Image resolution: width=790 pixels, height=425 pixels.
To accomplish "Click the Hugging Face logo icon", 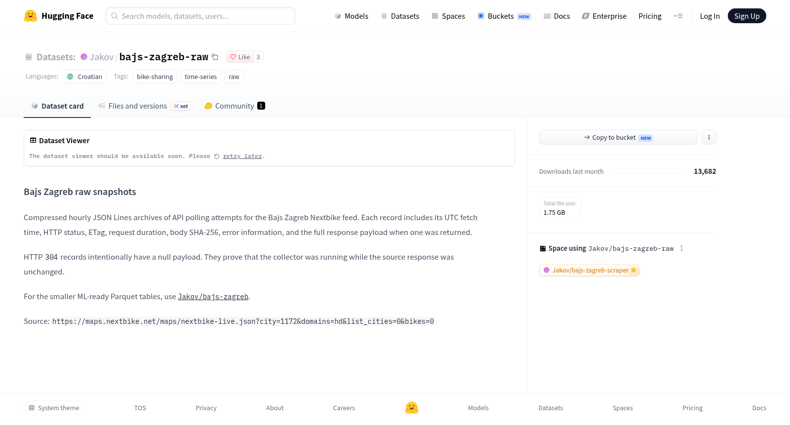I will pyautogui.click(x=31, y=16).
